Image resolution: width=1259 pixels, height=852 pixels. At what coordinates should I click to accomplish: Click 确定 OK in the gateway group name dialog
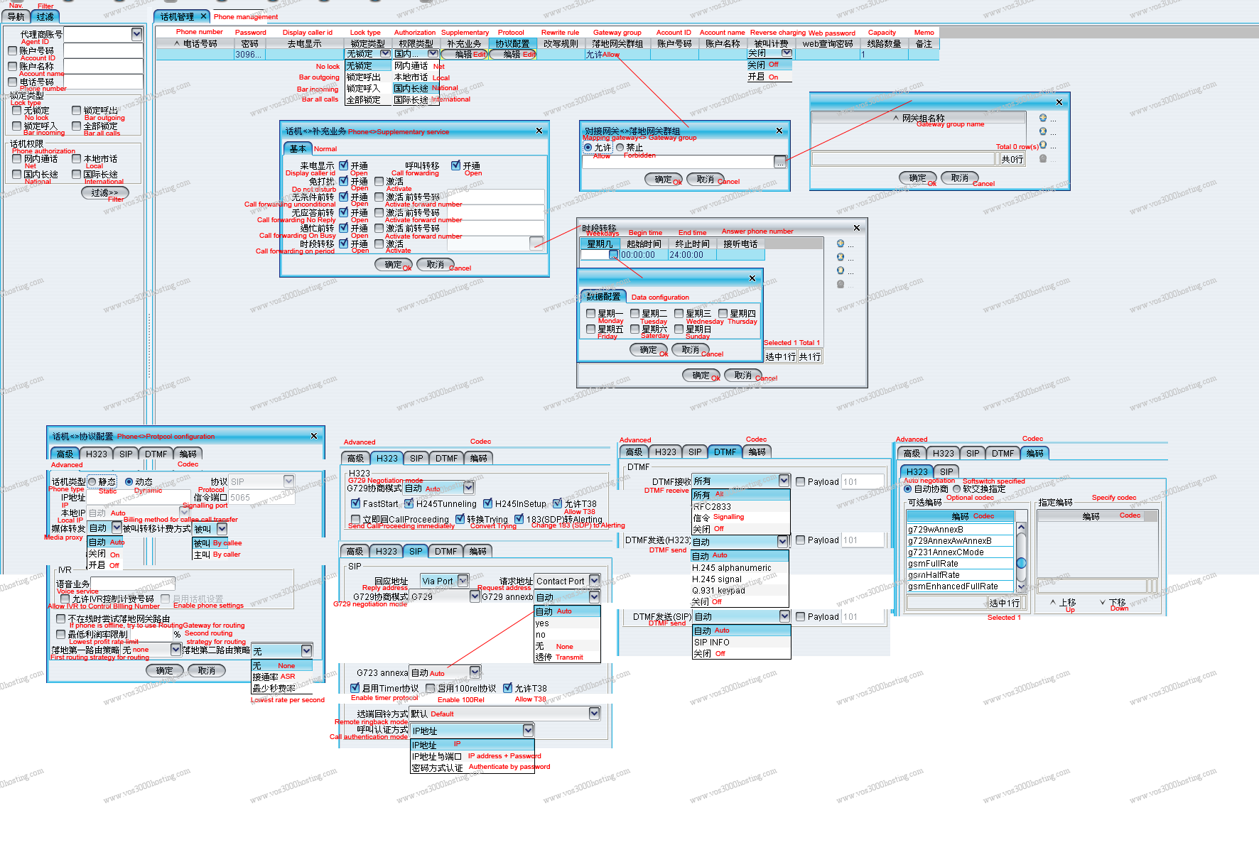[918, 177]
